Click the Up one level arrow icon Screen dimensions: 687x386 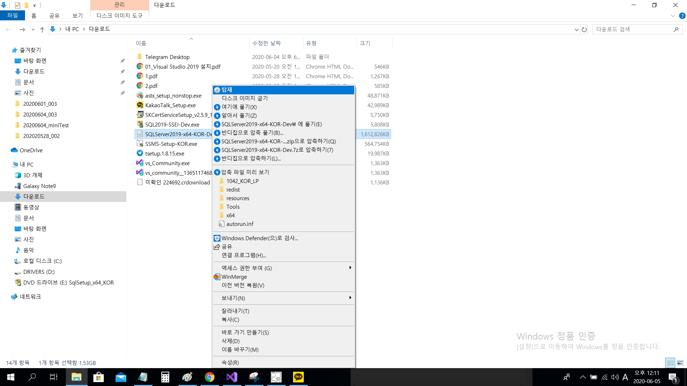click(x=42, y=30)
